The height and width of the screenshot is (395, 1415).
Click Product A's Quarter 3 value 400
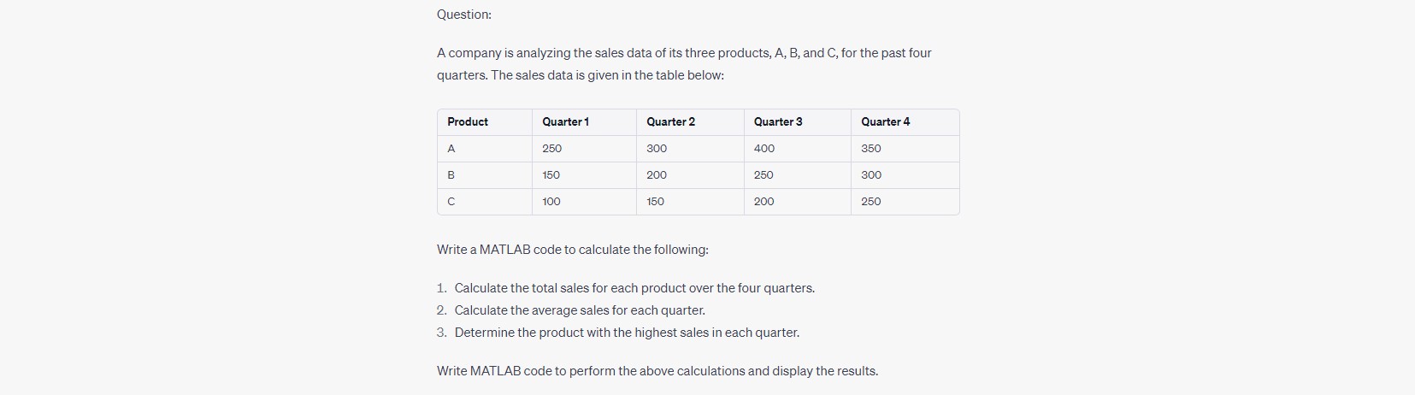click(x=764, y=149)
